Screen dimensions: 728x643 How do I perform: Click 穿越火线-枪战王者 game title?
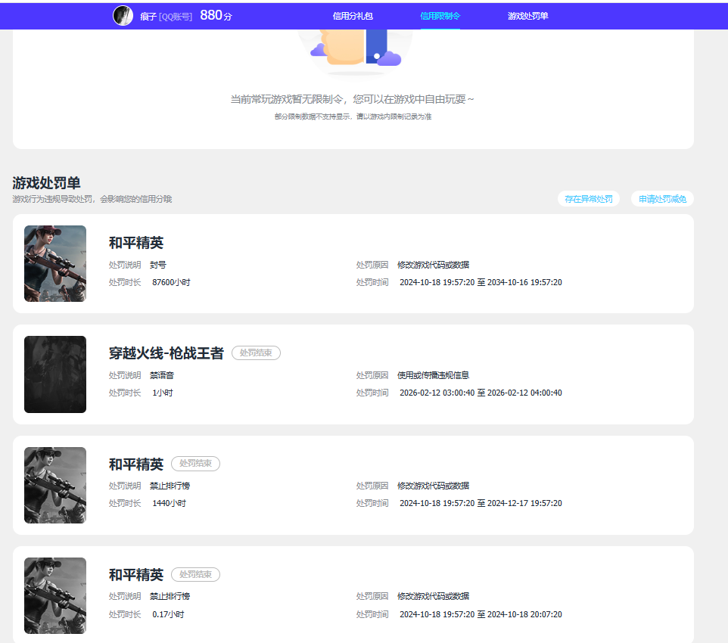166,353
